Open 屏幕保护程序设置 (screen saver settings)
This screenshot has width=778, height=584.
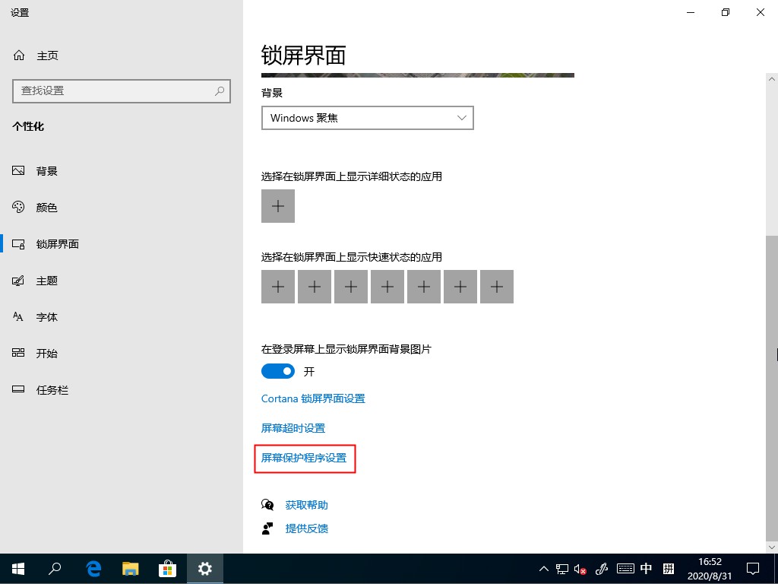click(x=305, y=459)
